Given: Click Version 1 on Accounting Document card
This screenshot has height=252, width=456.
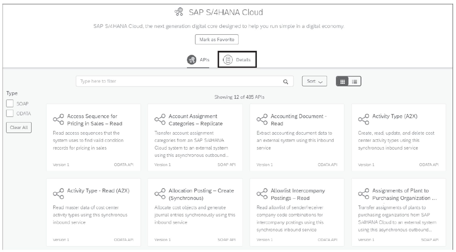Looking at the screenshot, I should pos(265,165).
